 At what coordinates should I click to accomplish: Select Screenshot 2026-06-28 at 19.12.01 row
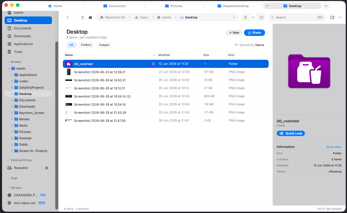click(166, 88)
